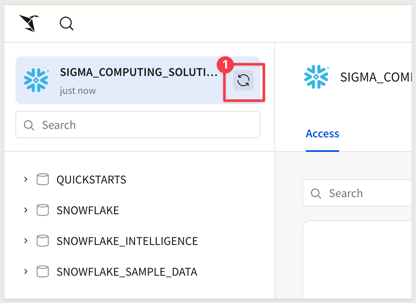Click SNOWFLAKE_INTELLIGENCE database cylinder icon

click(x=42, y=241)
